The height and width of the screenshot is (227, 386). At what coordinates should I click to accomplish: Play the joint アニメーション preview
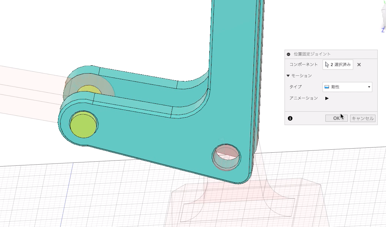[x=327, y=98]
